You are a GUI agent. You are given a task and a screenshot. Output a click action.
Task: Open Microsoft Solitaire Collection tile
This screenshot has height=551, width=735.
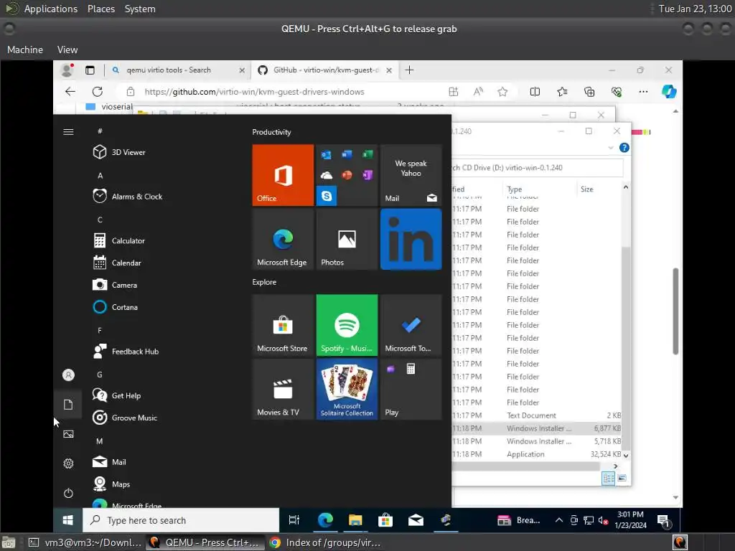coord(347,390)
